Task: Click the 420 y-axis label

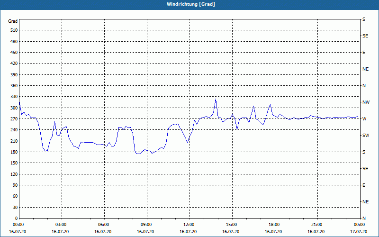Action: click(14, 64)
